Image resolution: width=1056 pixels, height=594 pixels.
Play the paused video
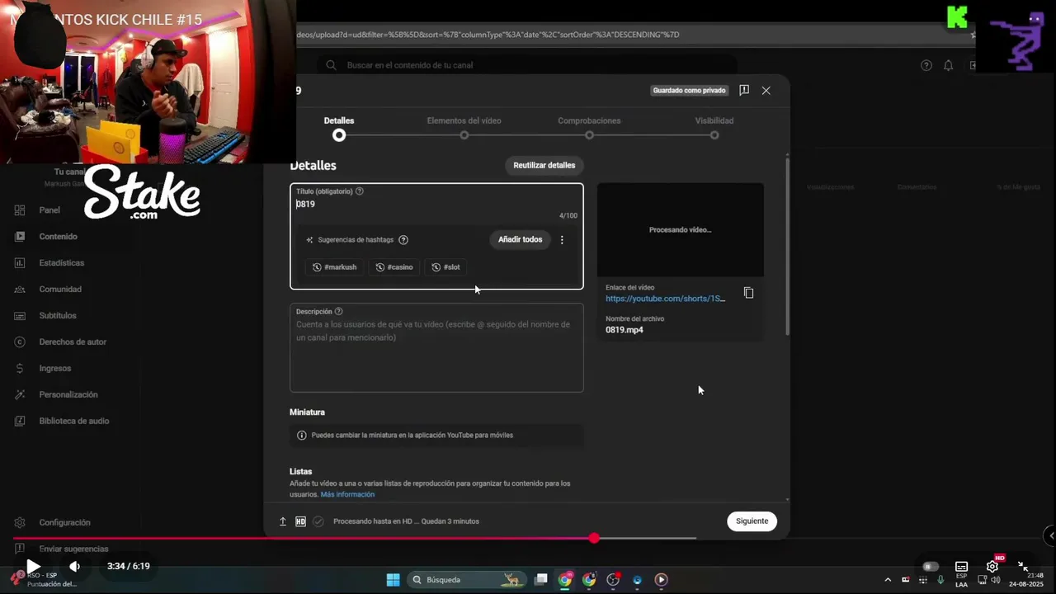coord(33,566)
